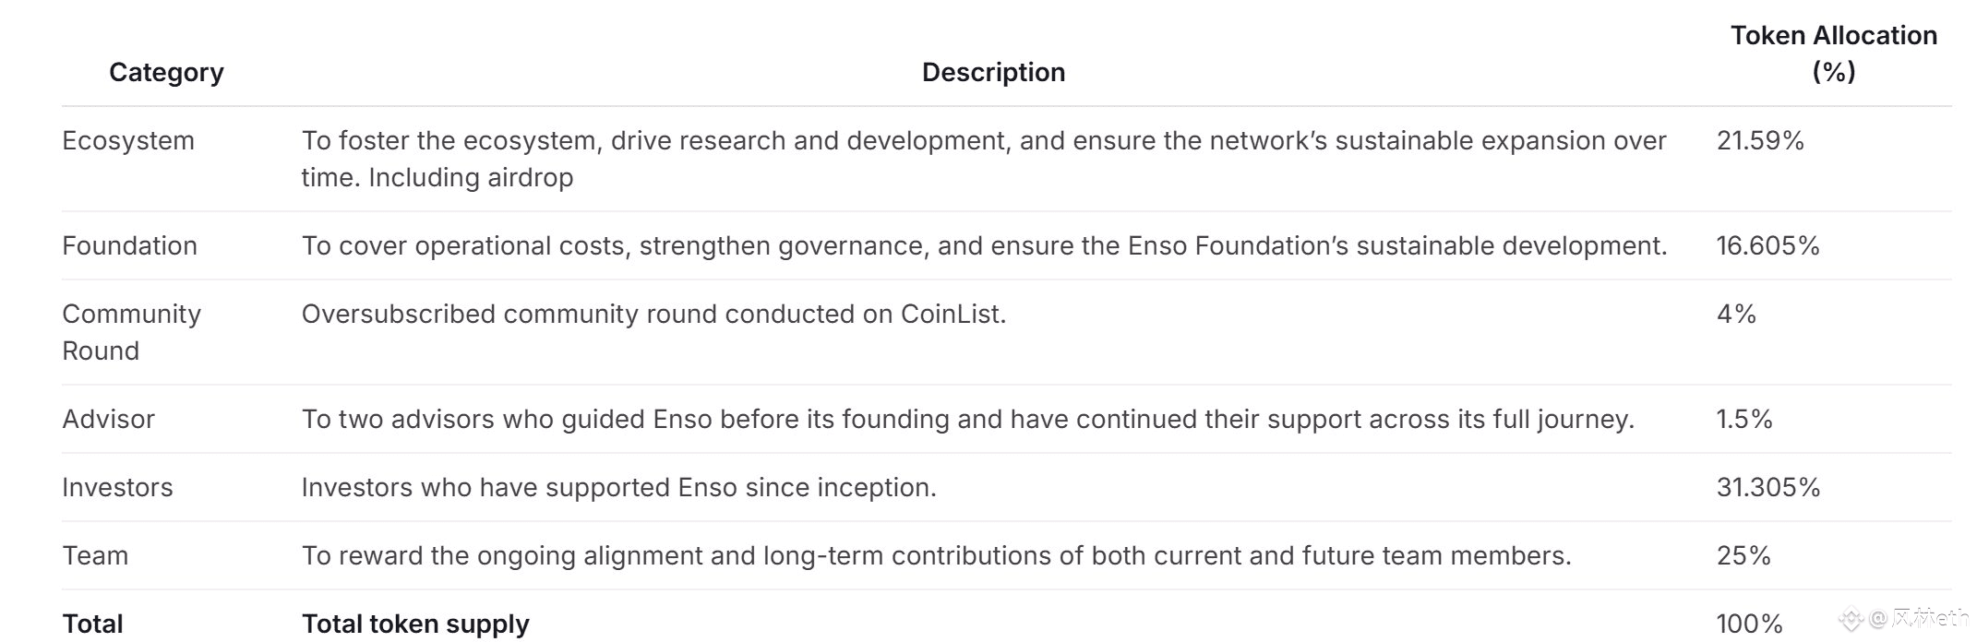Click the bold Total row label

point(92,624)
